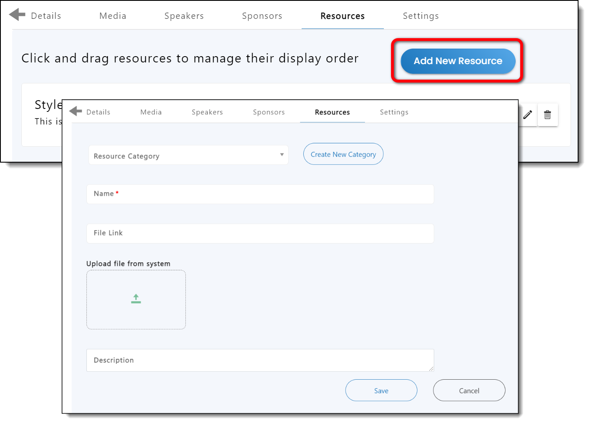Screen dimensions: 589x422
Task: Save the new resource
Action: click(381, 391)
